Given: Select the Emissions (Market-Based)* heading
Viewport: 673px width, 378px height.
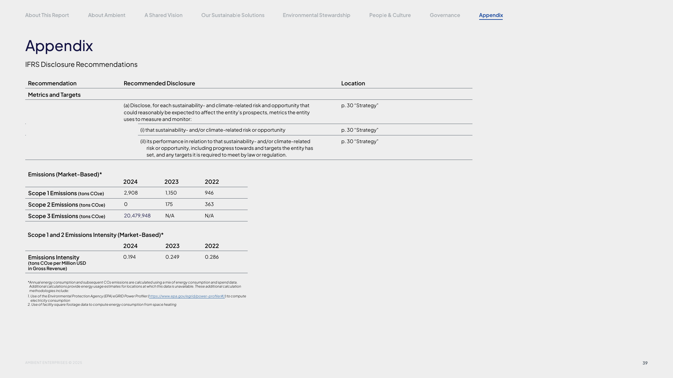Looking at the screenshot, I should tap(65, 174).
